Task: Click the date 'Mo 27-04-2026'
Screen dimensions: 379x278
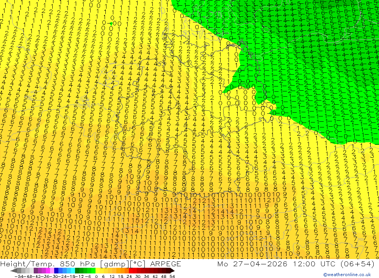Action: pyautogui.click(x=252, y=264)
